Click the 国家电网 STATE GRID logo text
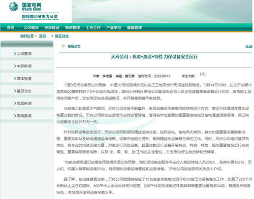Viewport: 254px width, 199px height. coord(31,7)
